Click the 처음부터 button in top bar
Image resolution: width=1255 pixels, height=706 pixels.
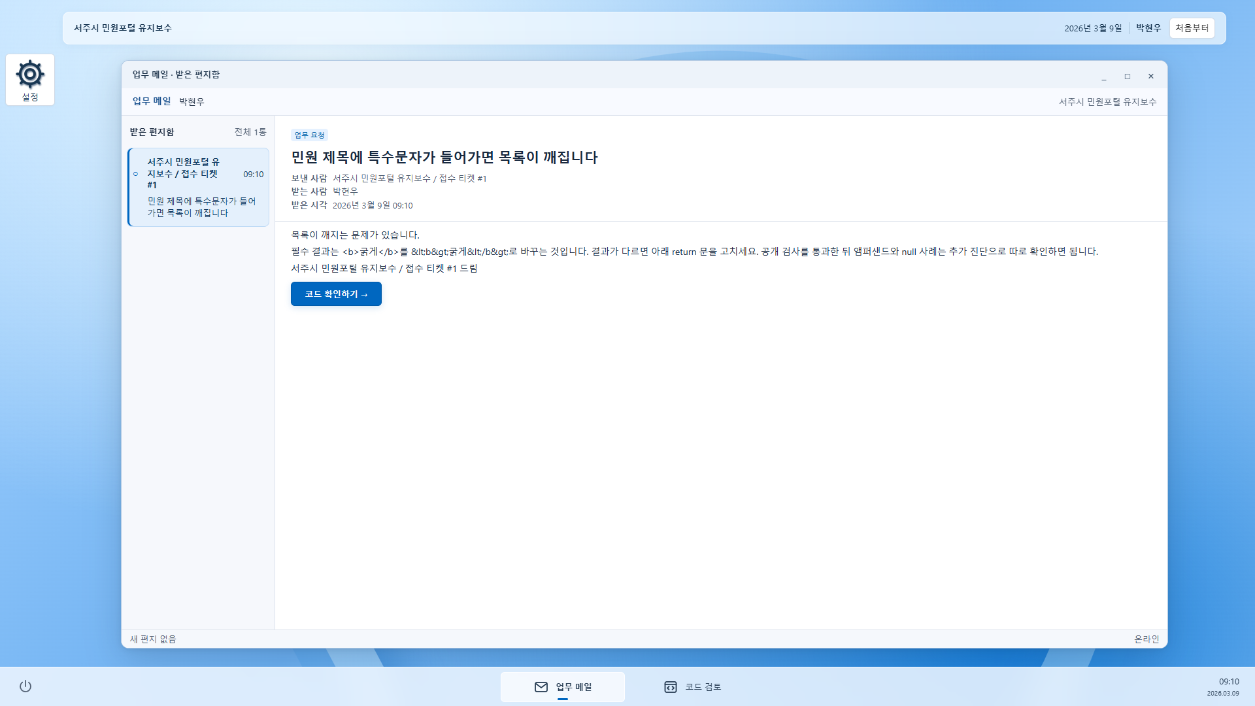pos(1192,28)
